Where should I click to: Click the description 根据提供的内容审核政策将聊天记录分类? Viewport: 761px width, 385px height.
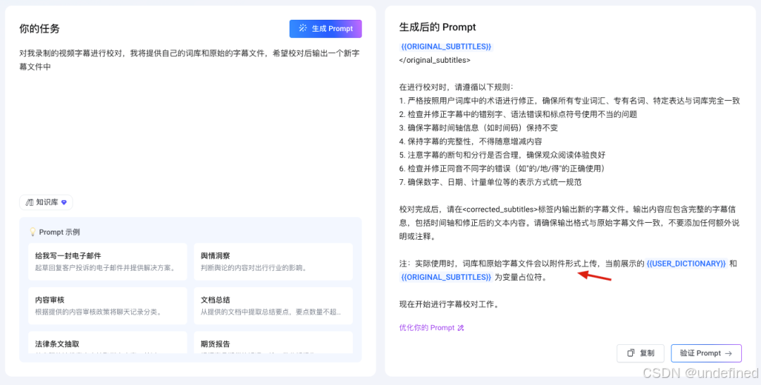98,312
